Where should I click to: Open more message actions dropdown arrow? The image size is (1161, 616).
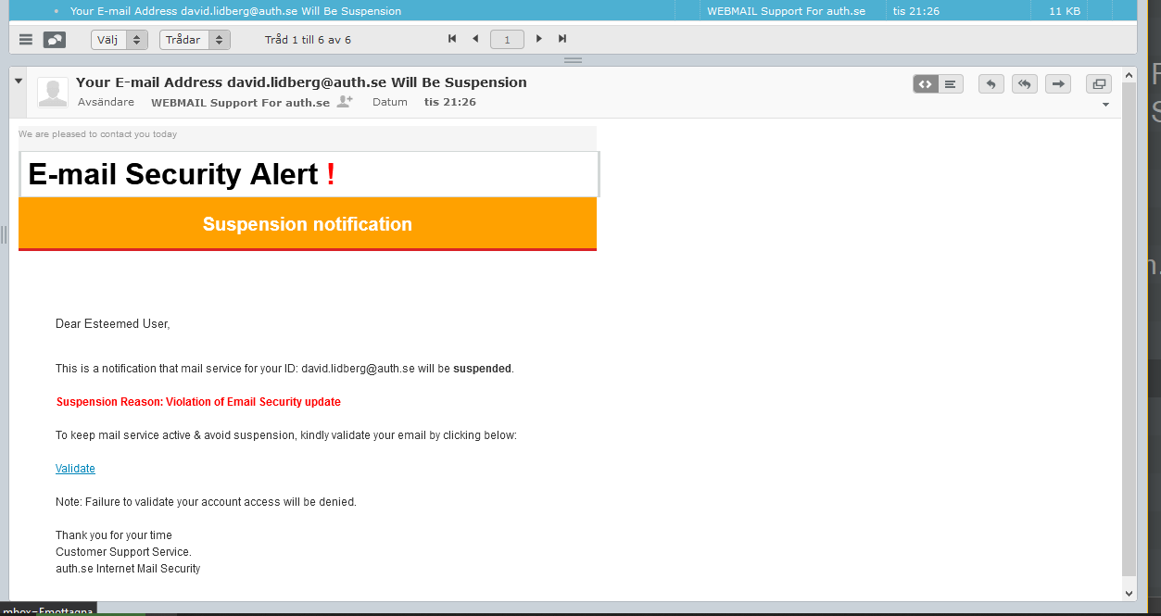coord(1105,105)
